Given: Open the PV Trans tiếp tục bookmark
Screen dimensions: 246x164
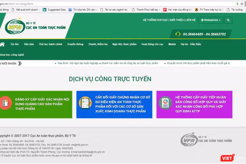Looking at the screenshot, I should pyautogui.click(x=209, y=10).
